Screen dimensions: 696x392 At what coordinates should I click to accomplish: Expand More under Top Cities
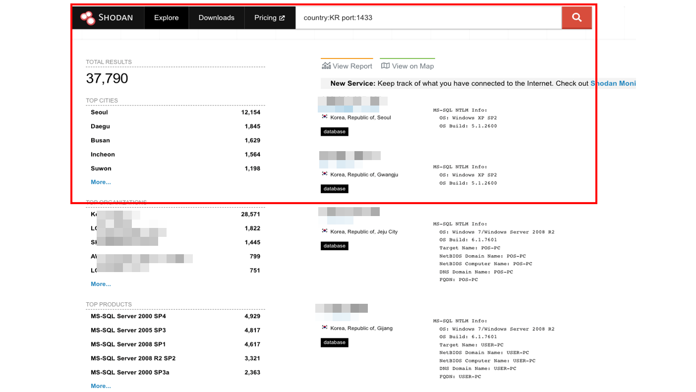[x=101, y=182]
